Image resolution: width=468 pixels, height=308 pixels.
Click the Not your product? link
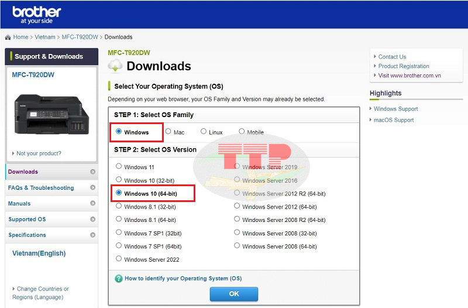click(x=39, y=153)
